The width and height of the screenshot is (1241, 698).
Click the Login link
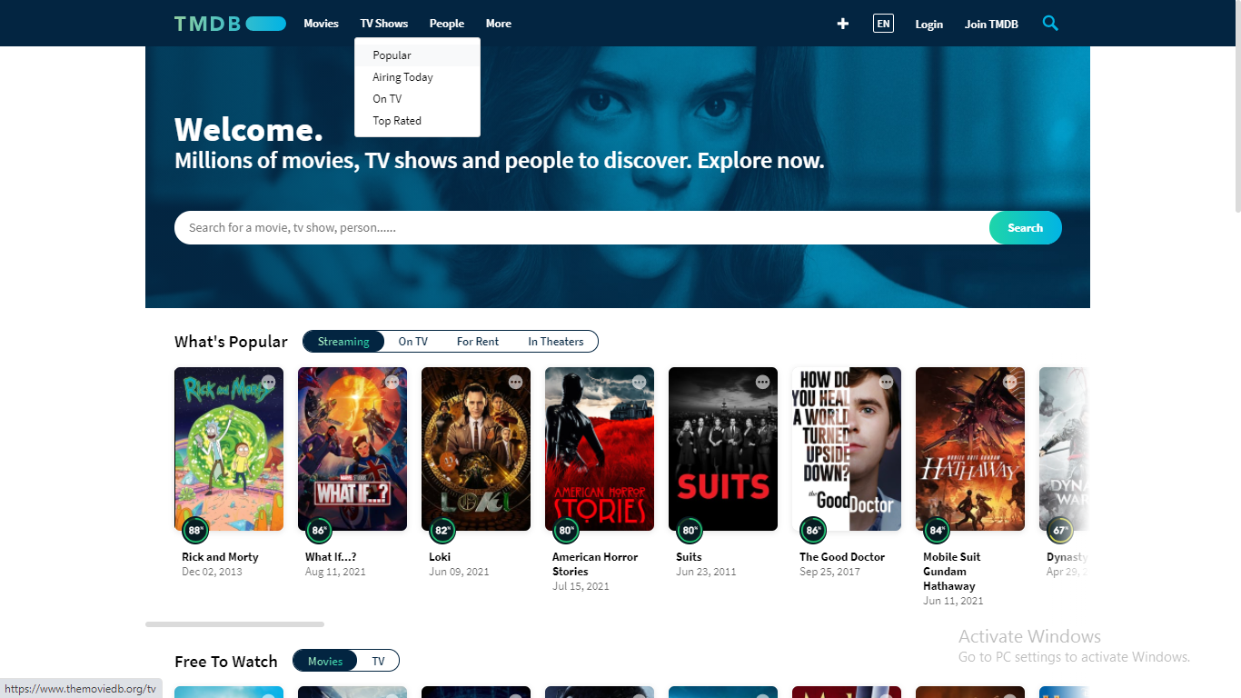928,25
